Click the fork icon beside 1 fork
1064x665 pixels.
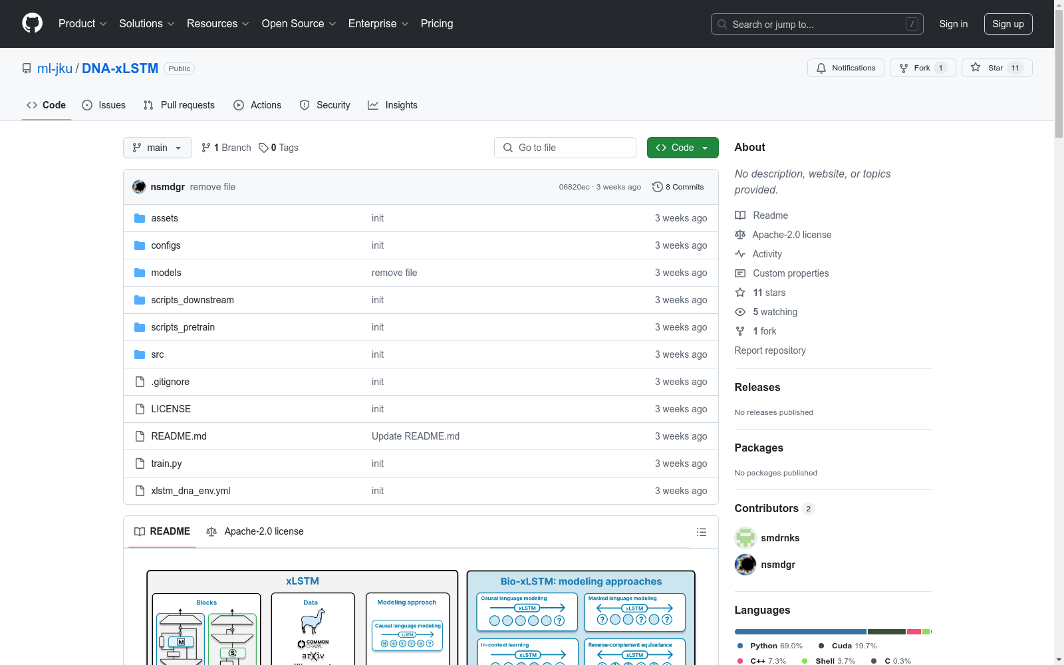point(740,331)
